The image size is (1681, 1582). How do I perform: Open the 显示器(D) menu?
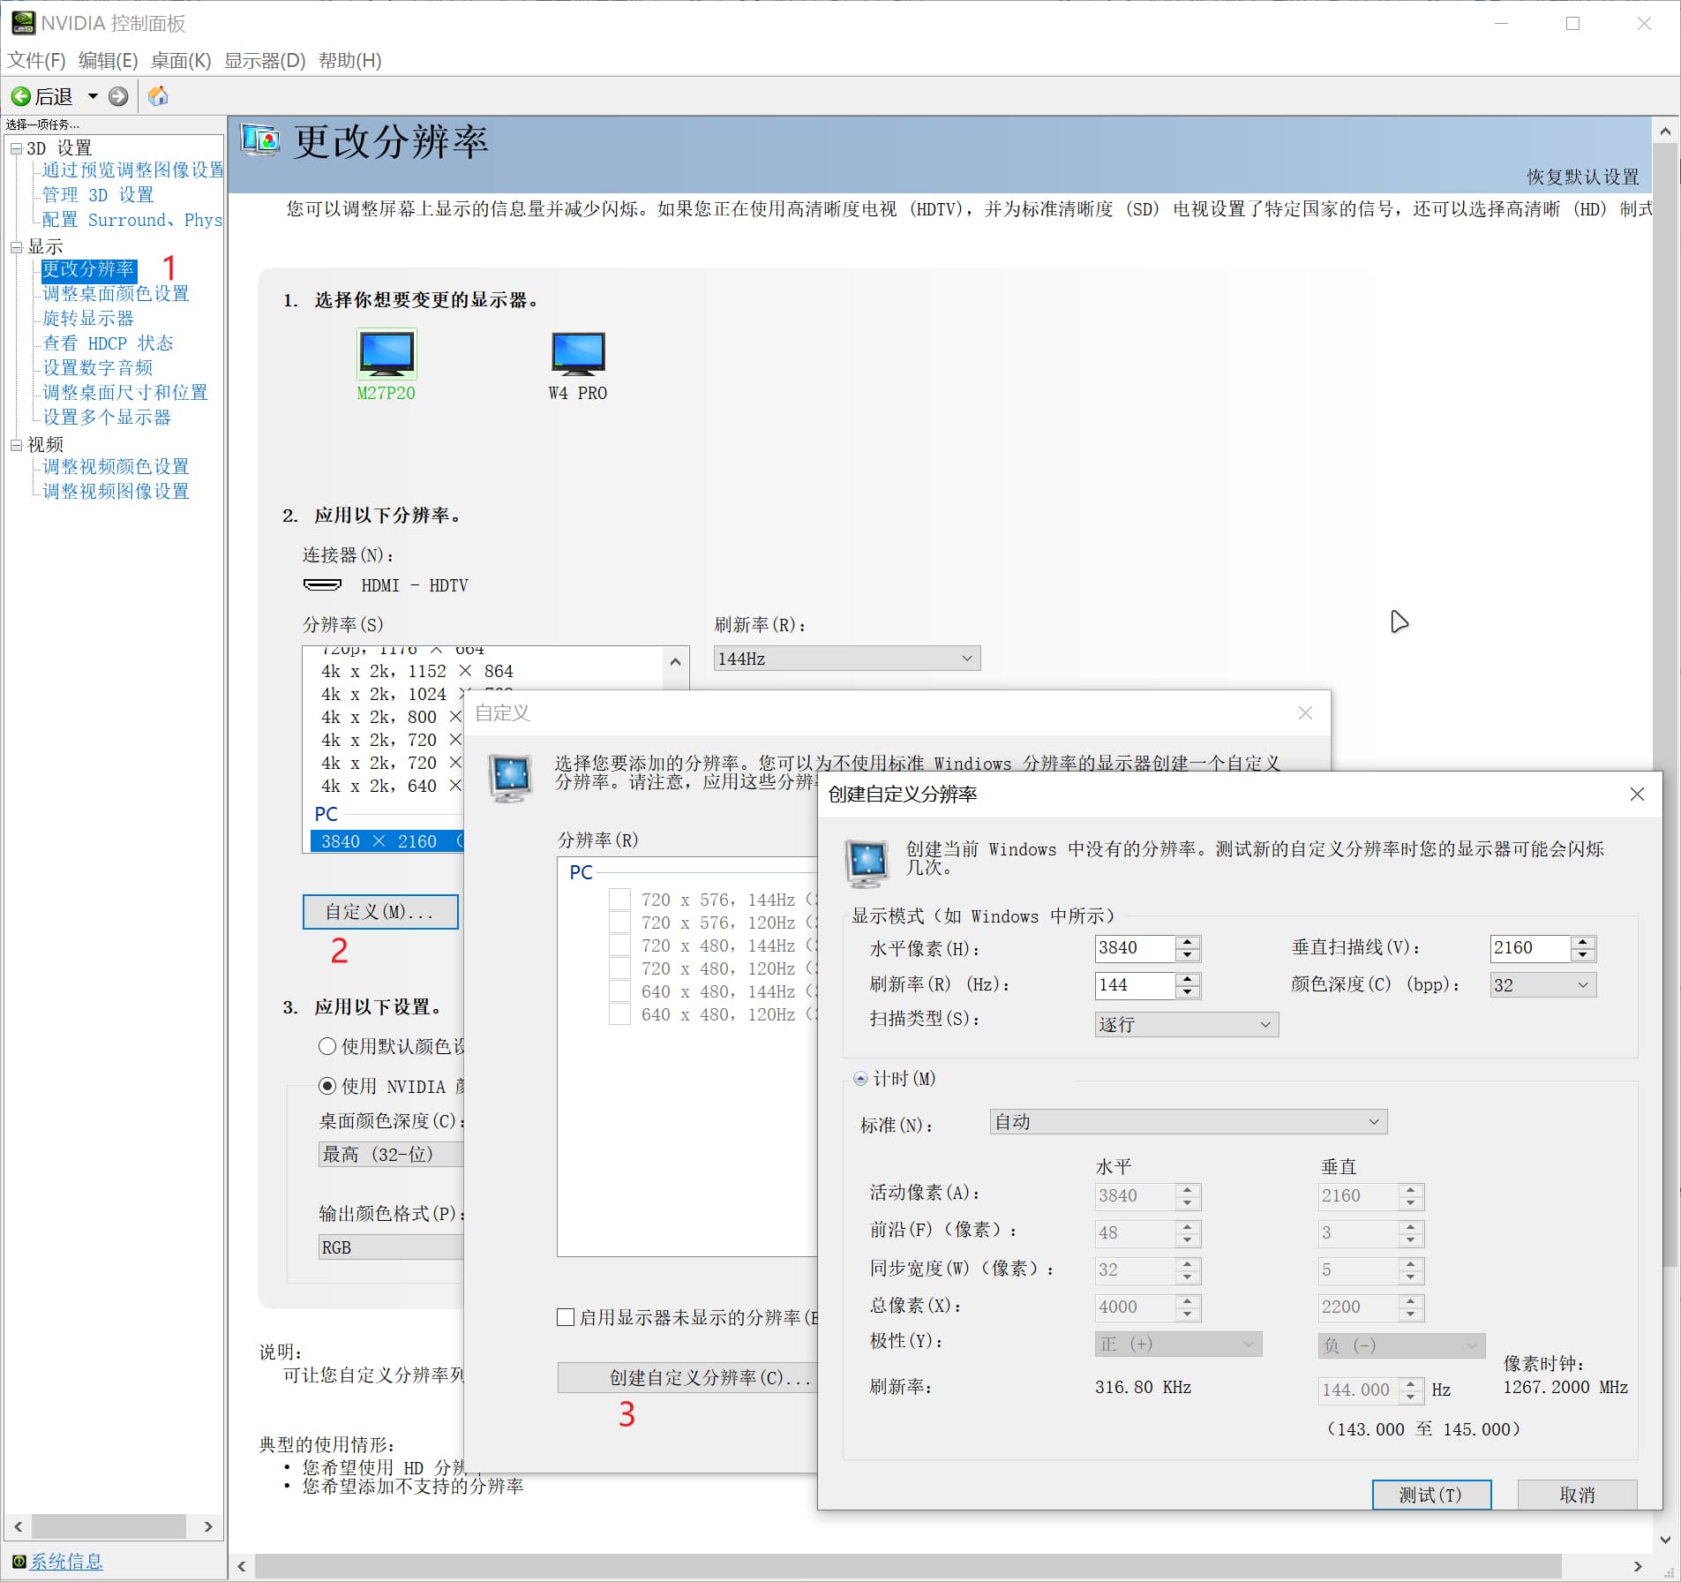pyautogui.click(x=264, y=60)
